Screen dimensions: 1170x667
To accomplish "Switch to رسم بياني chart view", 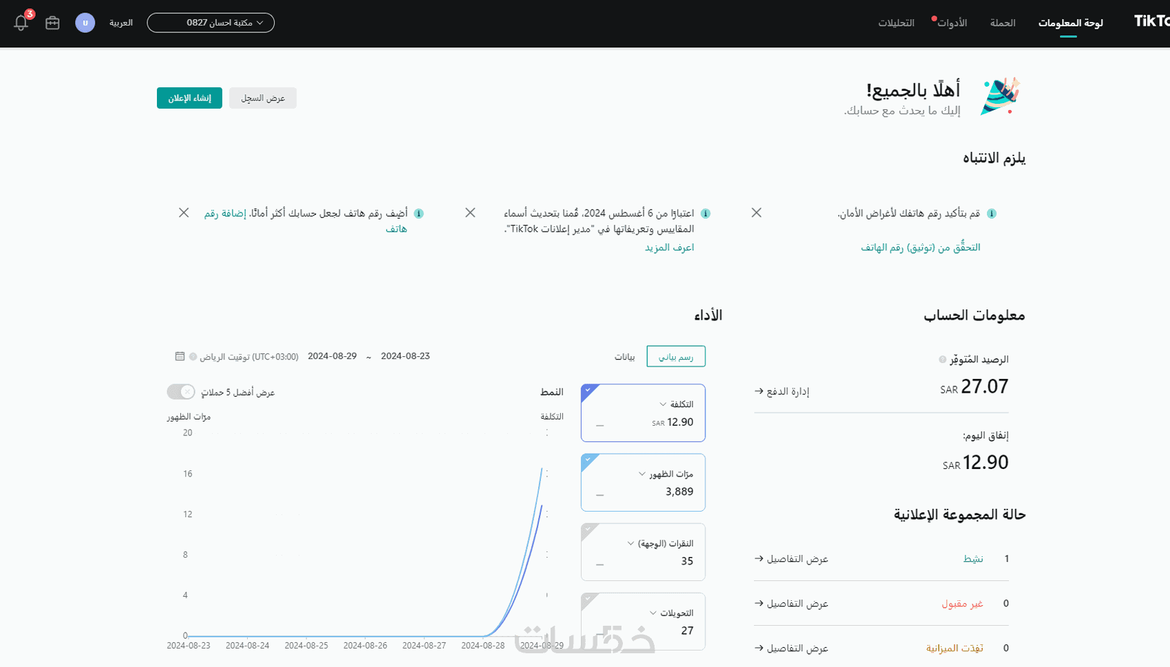I will 676,356.
